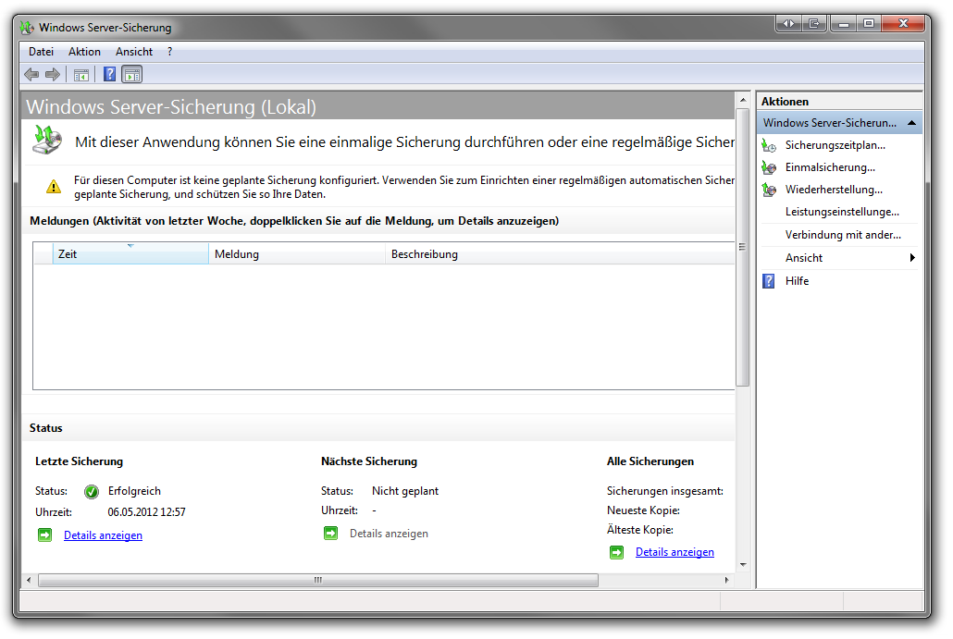Open the Datei menu
Viewport: 953px width, 639px height.
(41, 52)
